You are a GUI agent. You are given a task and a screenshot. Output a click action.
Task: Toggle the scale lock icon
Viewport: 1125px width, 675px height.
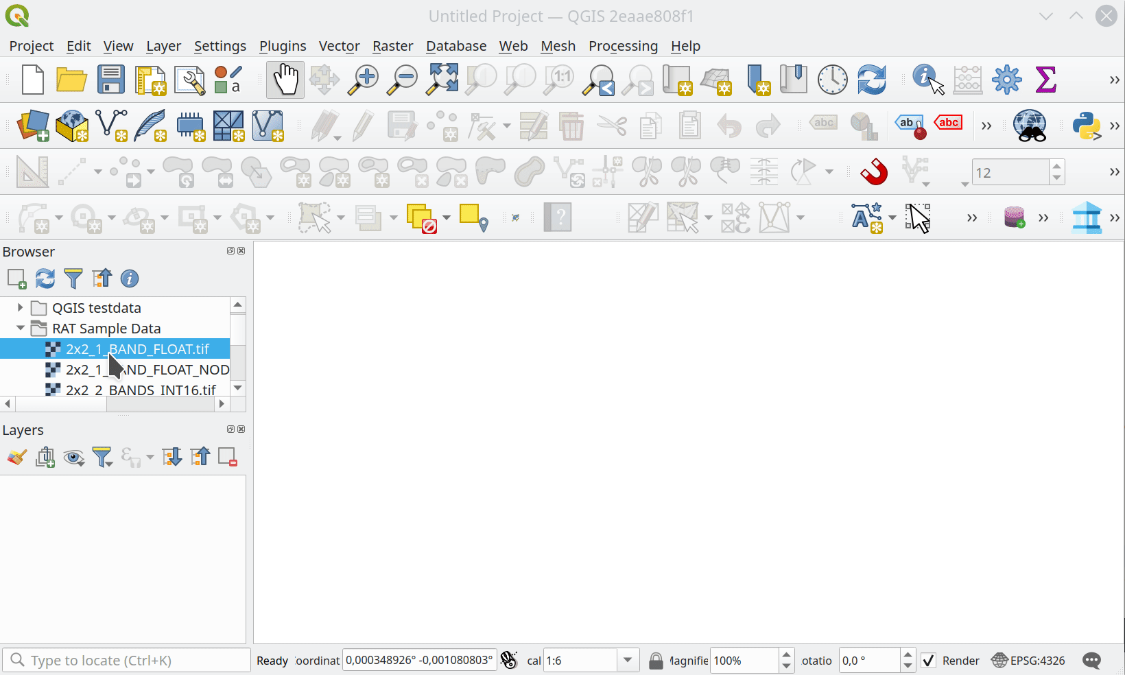(x=656, y=661)
